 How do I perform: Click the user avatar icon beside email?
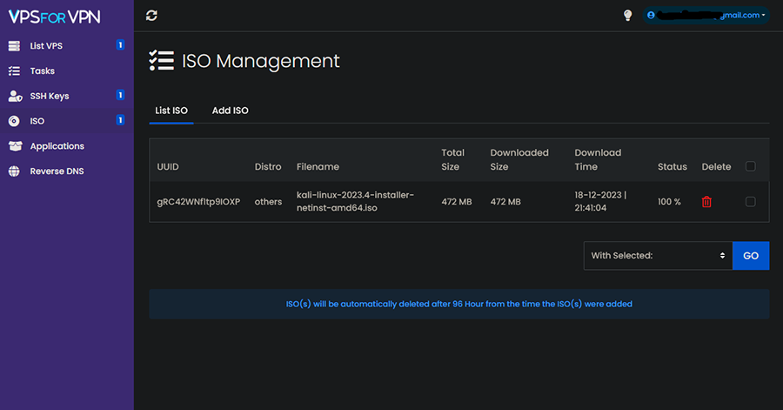pyautogui.click(x=651, y=15)
